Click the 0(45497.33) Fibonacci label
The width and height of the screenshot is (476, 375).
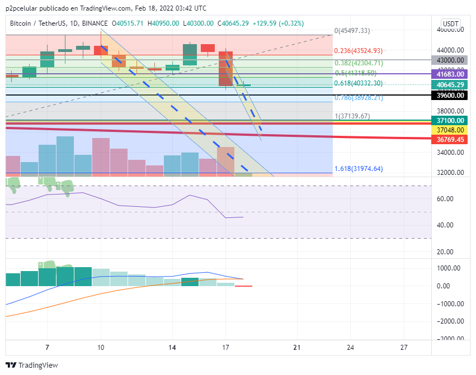pos(352,31)
